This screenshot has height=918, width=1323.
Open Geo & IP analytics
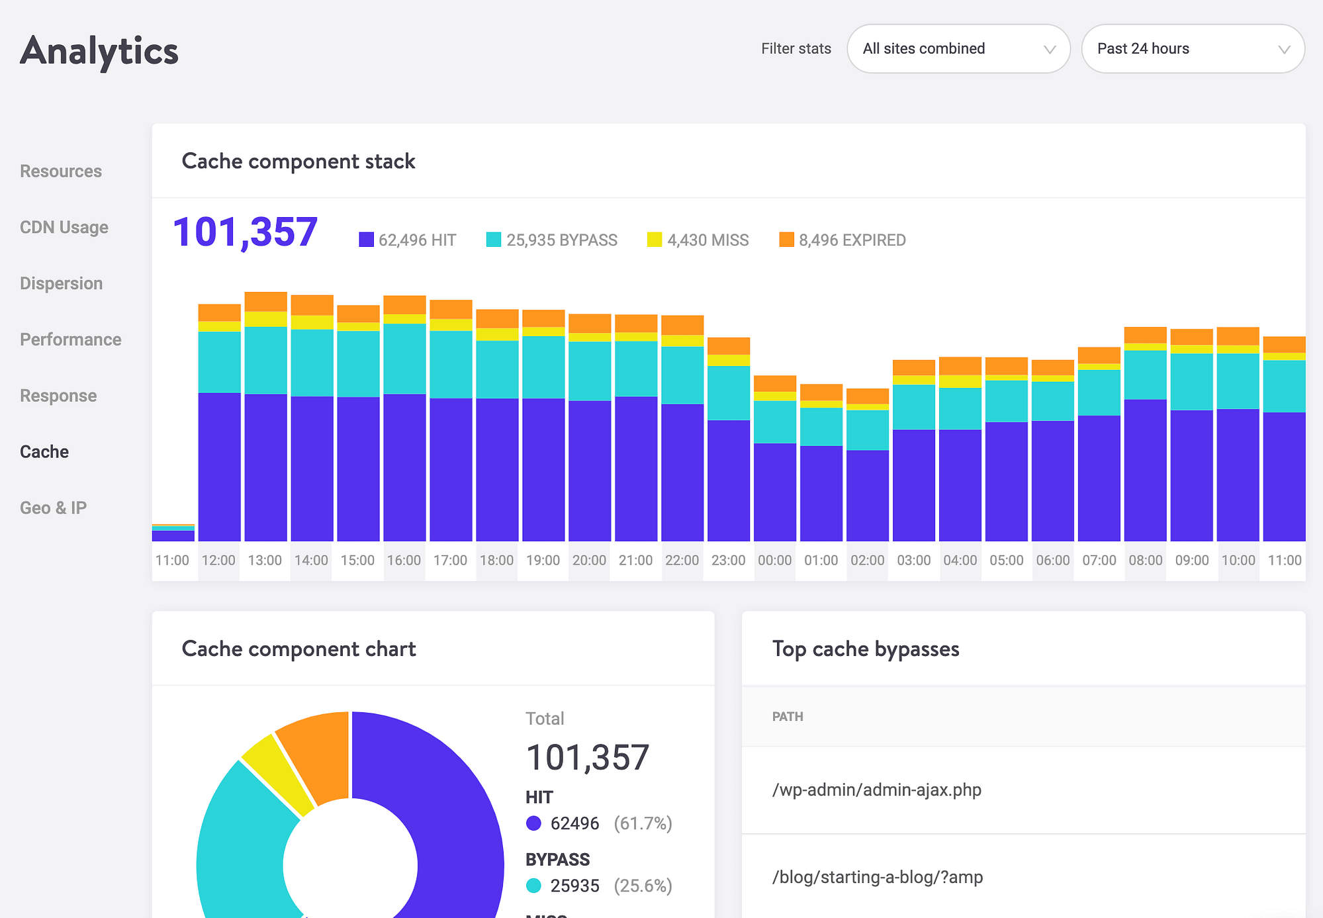(x=54, y=508)
